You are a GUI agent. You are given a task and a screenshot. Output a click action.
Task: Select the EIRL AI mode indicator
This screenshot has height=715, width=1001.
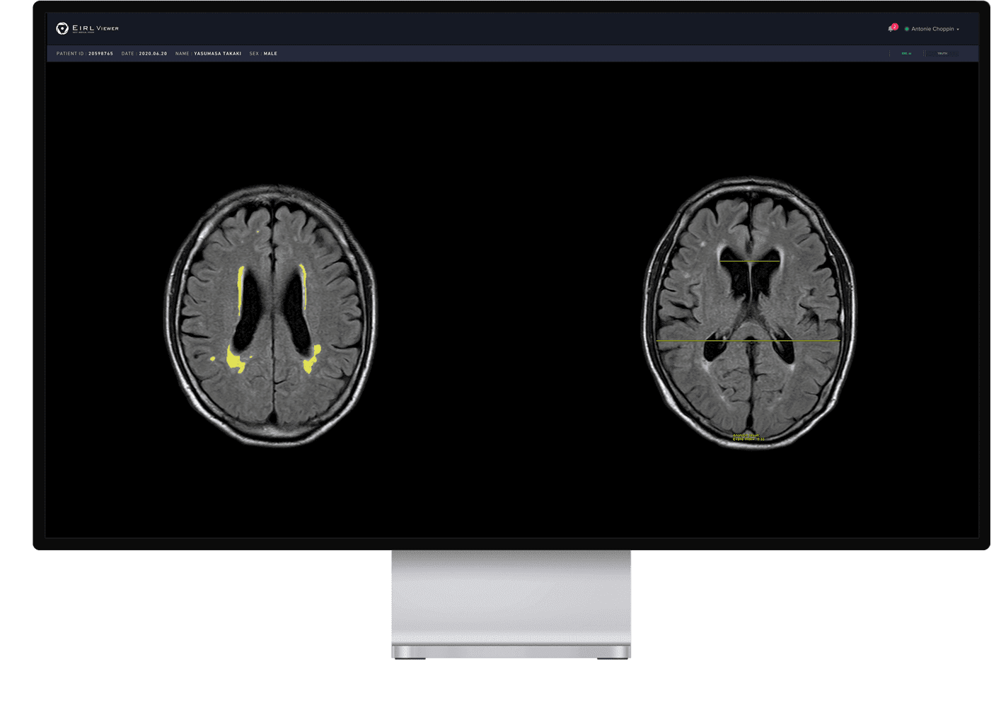905,53
